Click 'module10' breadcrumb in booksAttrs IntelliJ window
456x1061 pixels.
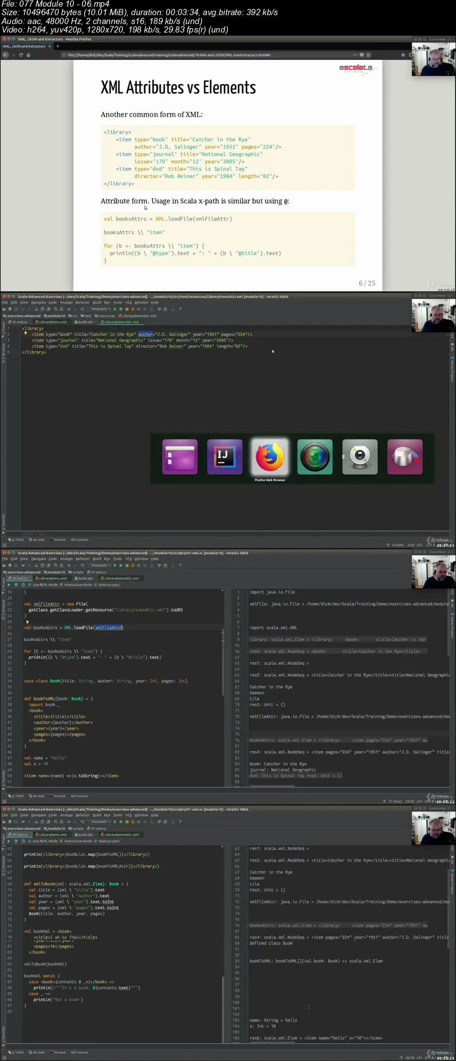(54, 572)
